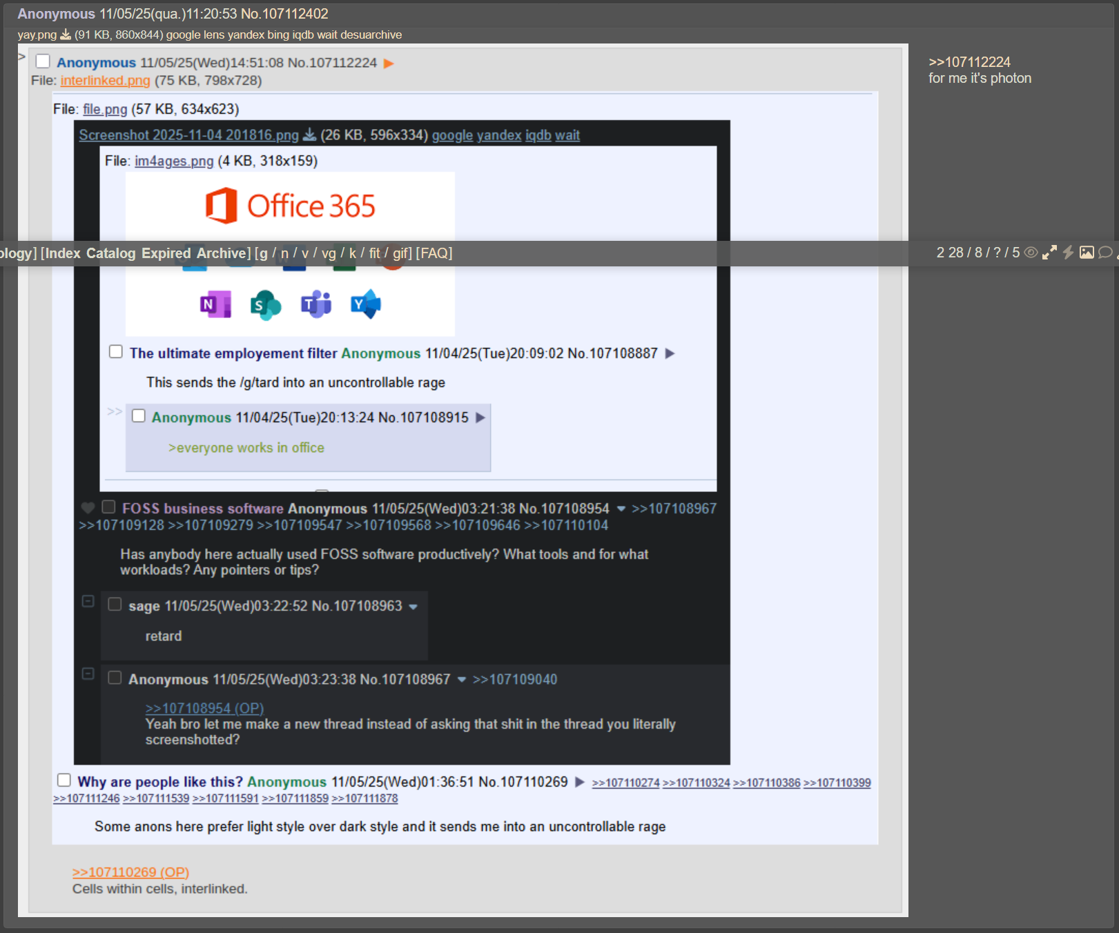The image size is (1119, 933).
Task: Open Expired in the header bar
Action: pos(166,253)
